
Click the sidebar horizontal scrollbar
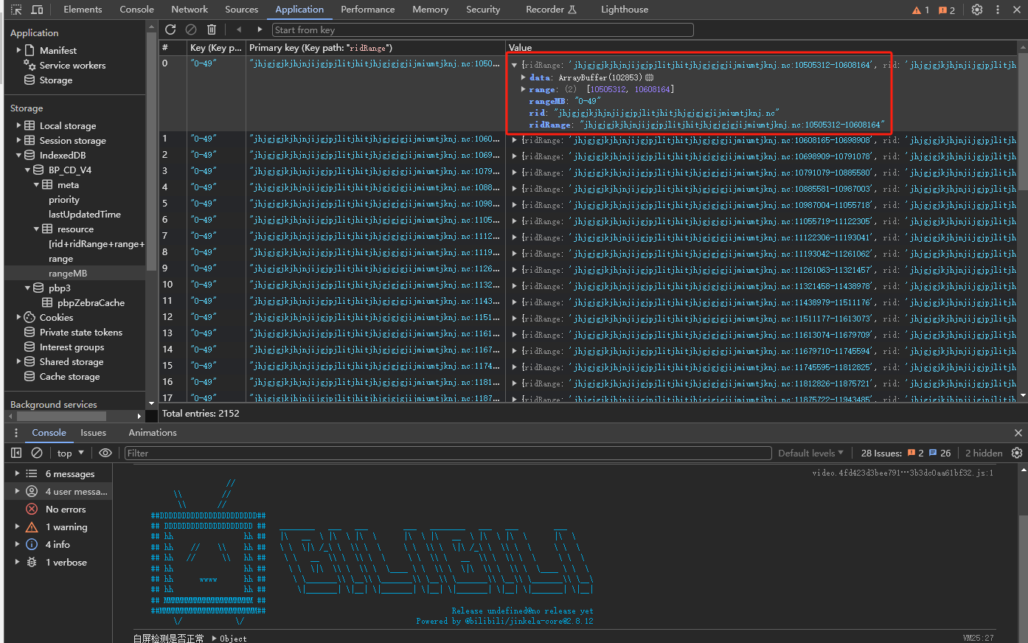(61, 416)
